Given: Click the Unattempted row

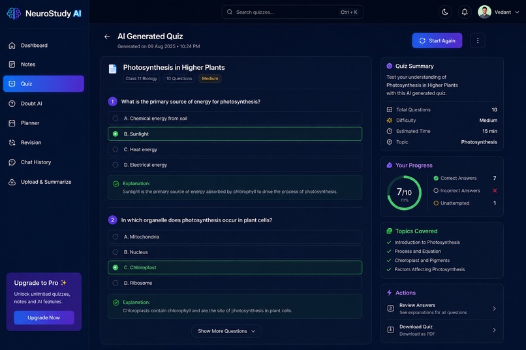Looking at the screenshot, I should (x=465, y=203).
